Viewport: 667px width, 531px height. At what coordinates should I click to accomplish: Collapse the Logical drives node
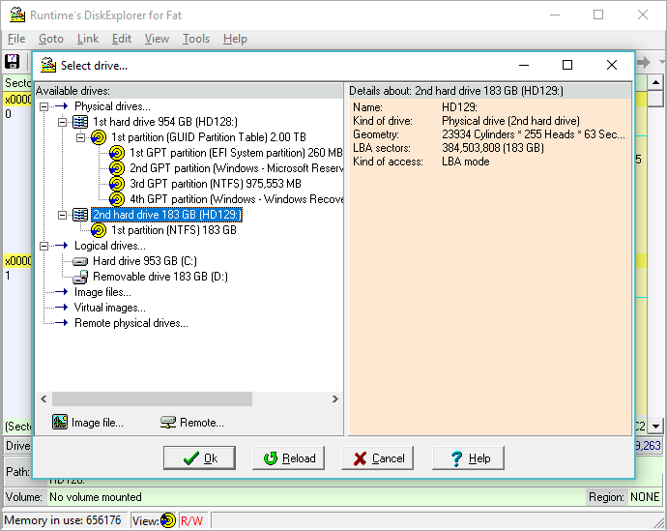click(44, 246)
